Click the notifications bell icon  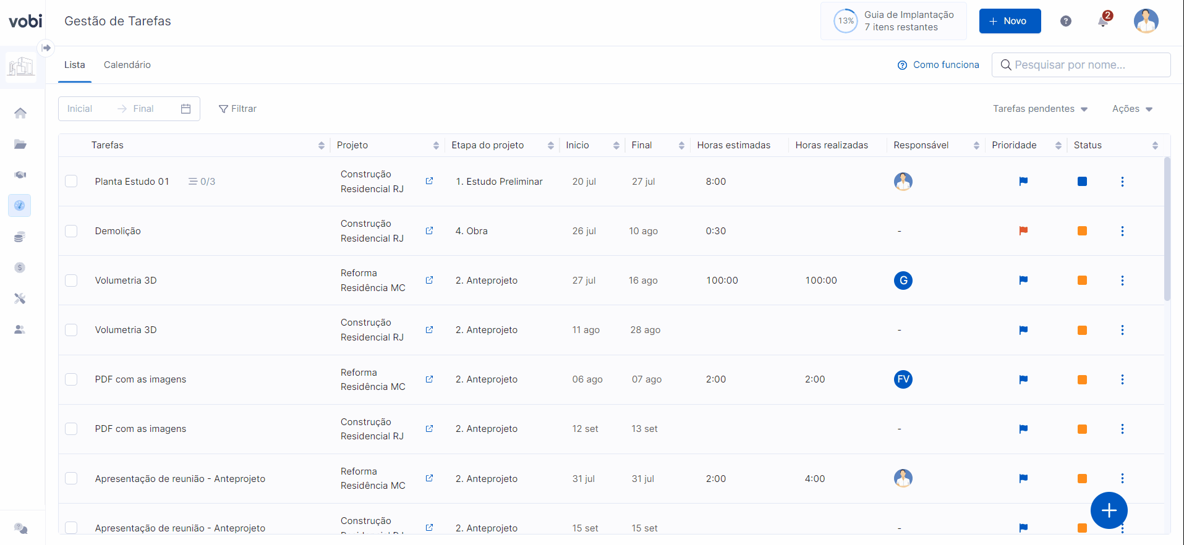[x=1103, y=22]
